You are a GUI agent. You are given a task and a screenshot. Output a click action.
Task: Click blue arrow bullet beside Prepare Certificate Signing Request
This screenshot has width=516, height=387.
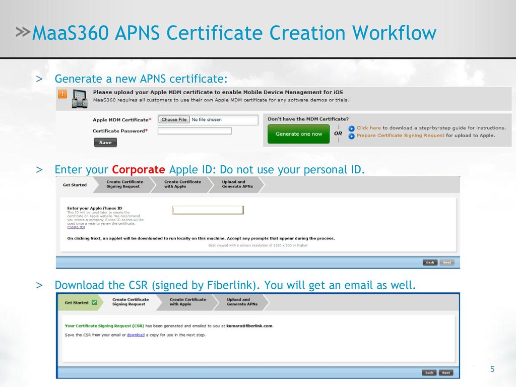(351, 136)
